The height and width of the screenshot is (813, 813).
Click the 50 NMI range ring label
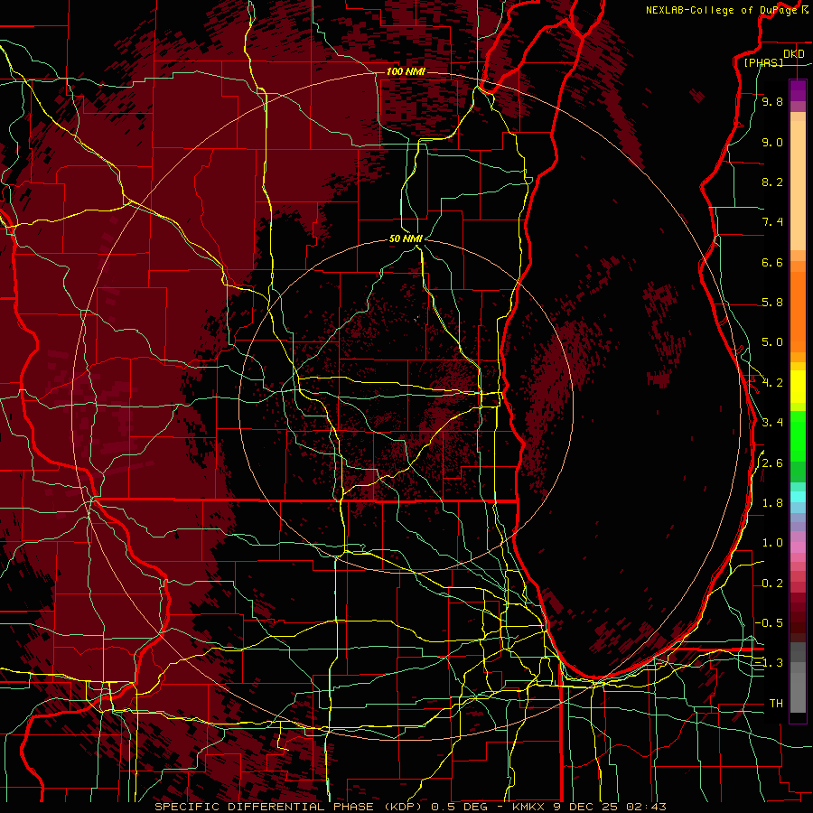406,238
